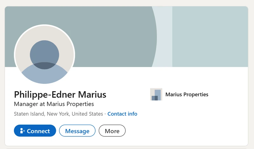254x149 pixels.
Task: Click the "Manager at Marius Properties" headline
Action: (x=54, y=104)
